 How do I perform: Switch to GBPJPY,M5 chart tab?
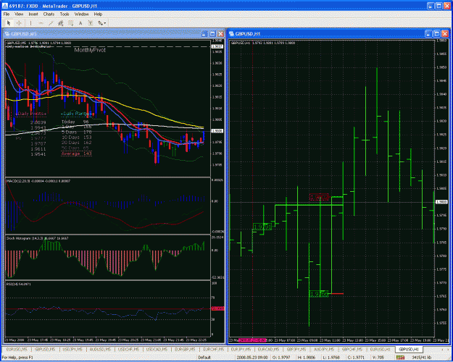tap(296, 350)
